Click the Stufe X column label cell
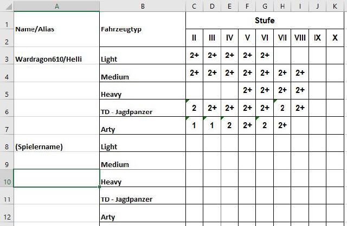This screenshot has height=226, width=347. point(335,38)
